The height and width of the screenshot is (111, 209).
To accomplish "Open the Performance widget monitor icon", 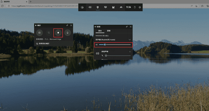I will click(x=105, y=7).
